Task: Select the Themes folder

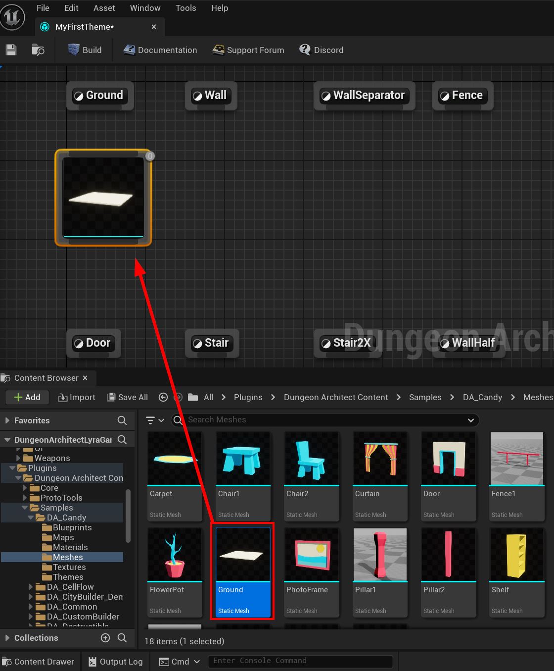Action: [63, 577]
